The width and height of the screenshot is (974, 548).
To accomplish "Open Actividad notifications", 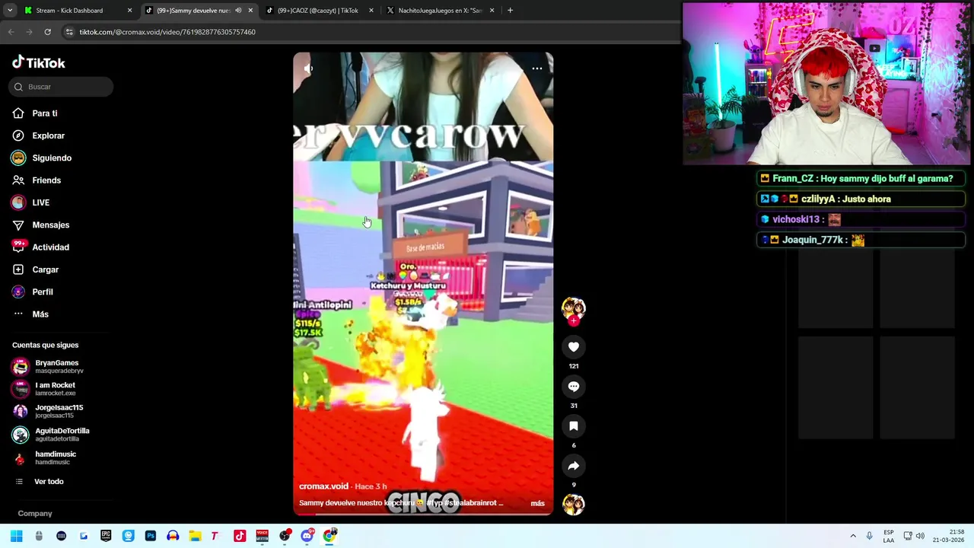I will [50, 247].
